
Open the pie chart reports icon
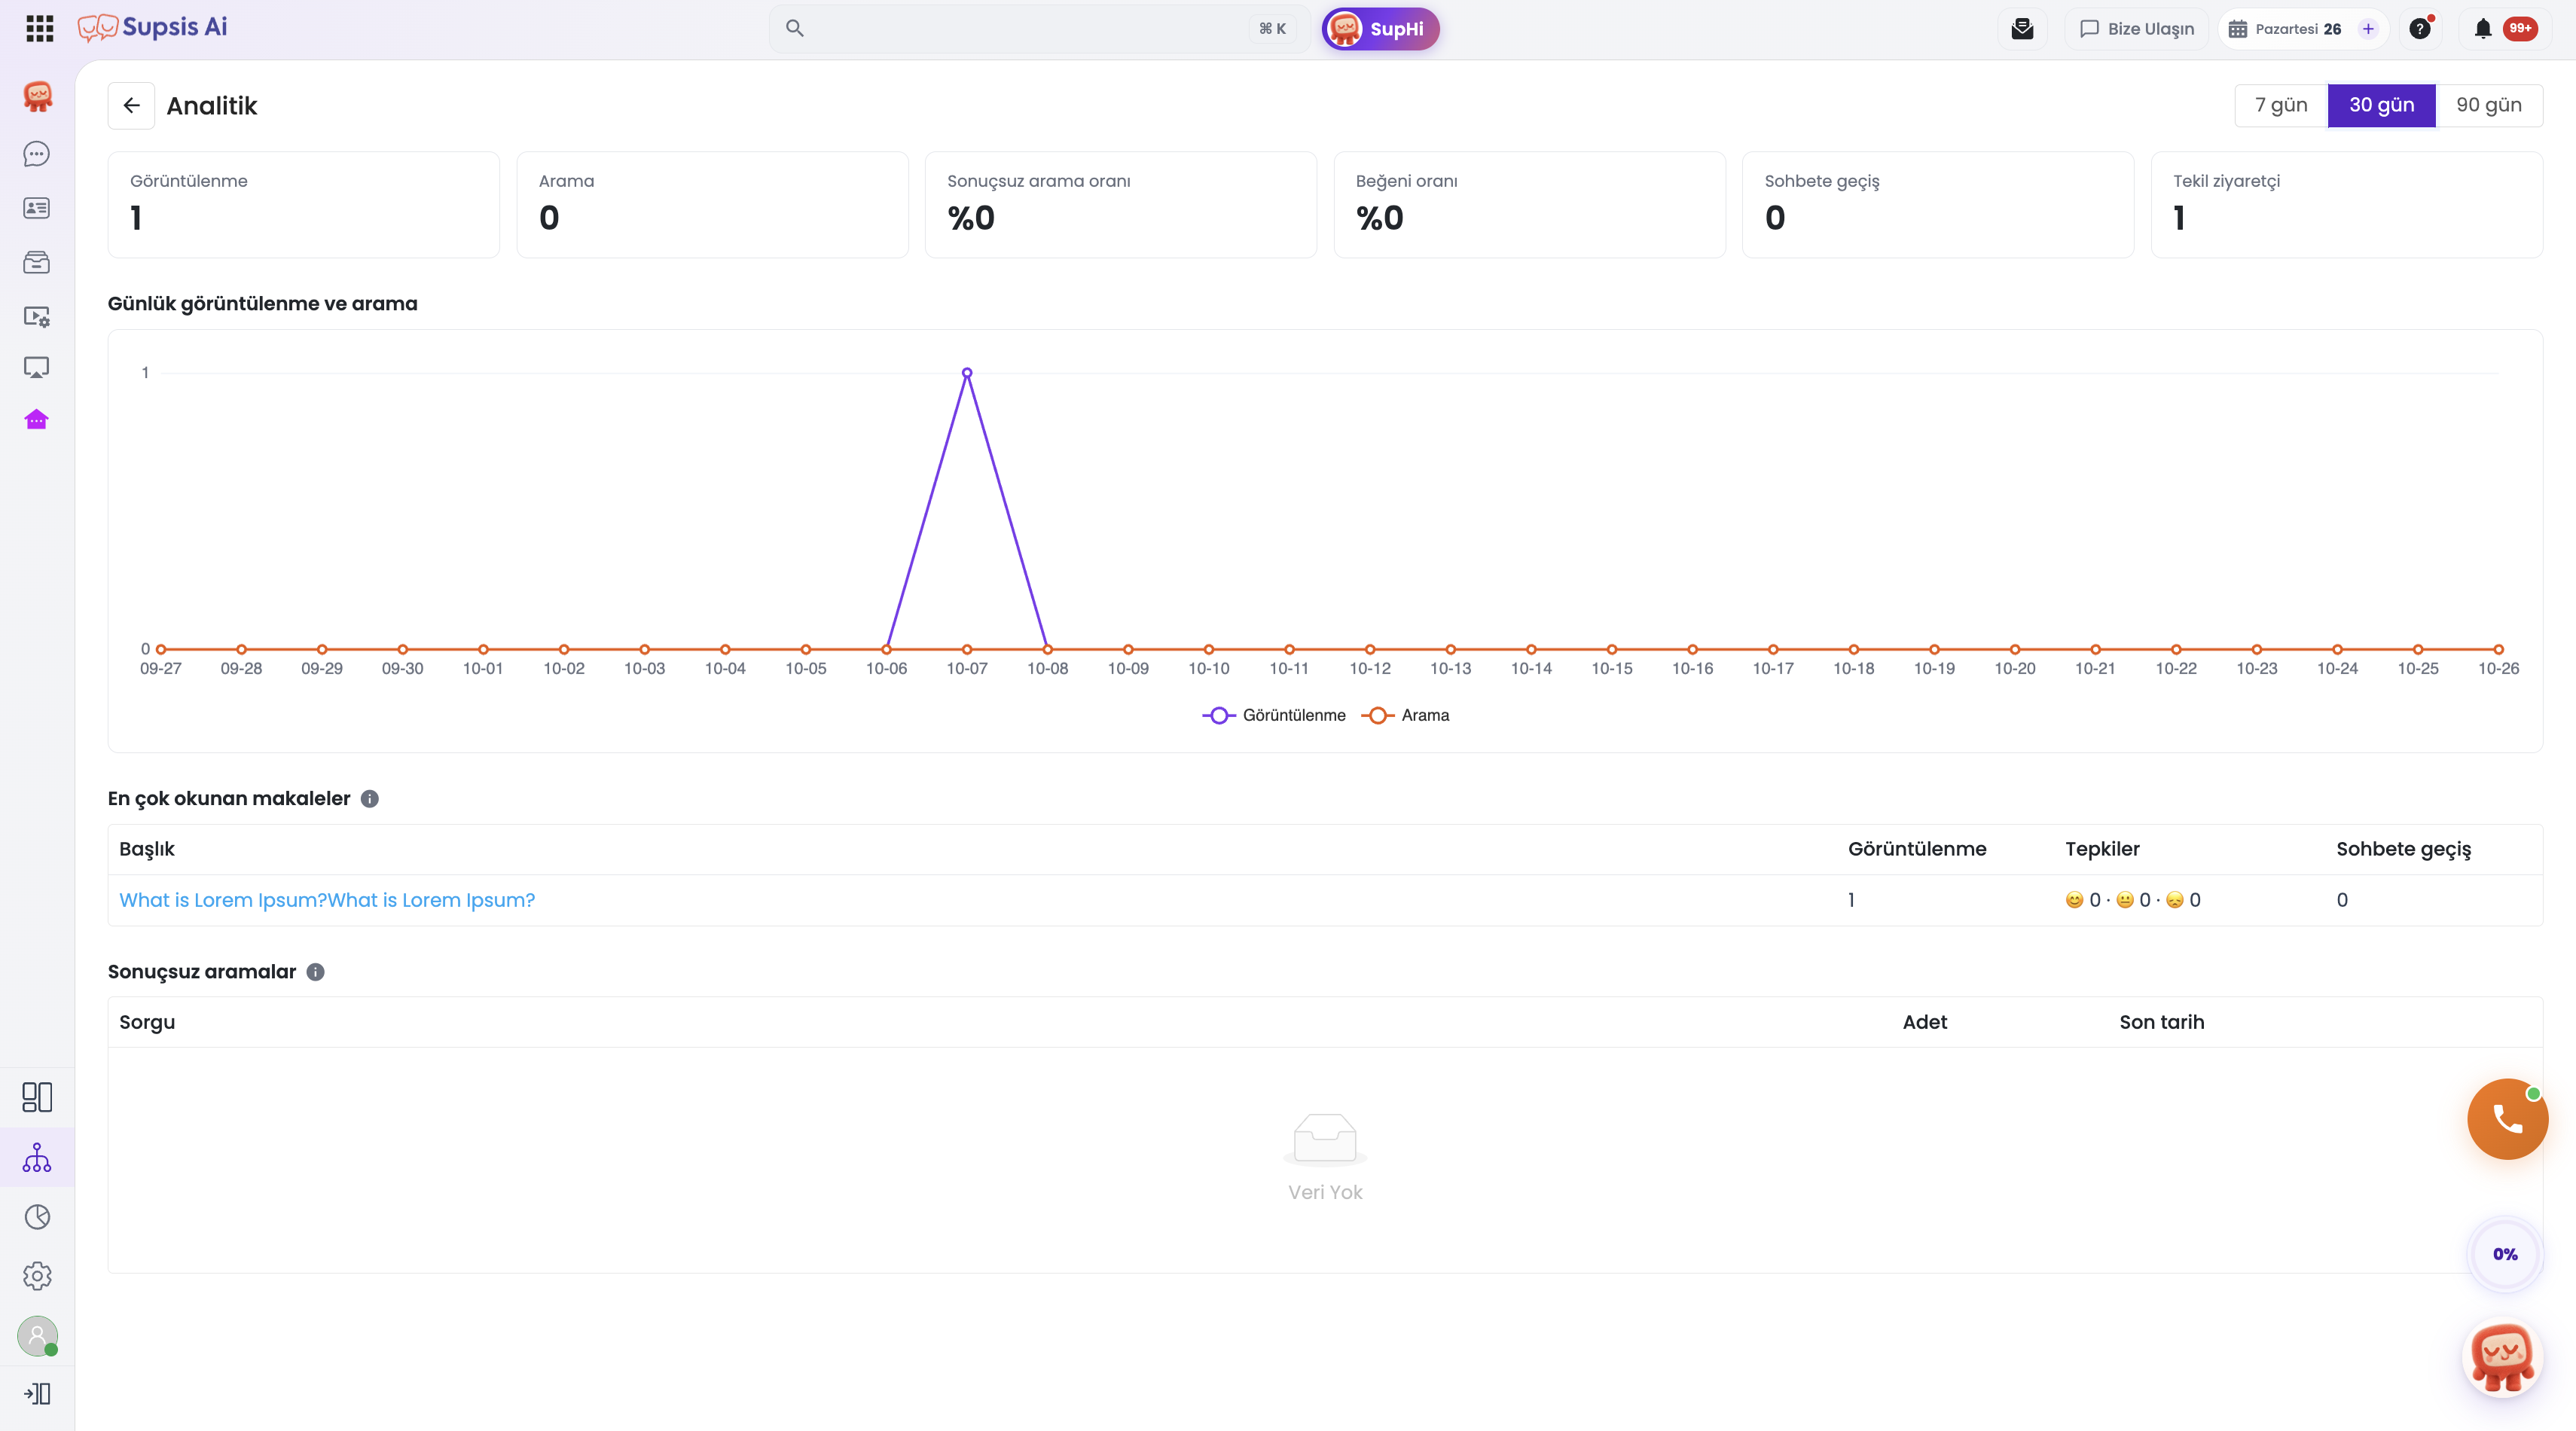[37, 1217]
